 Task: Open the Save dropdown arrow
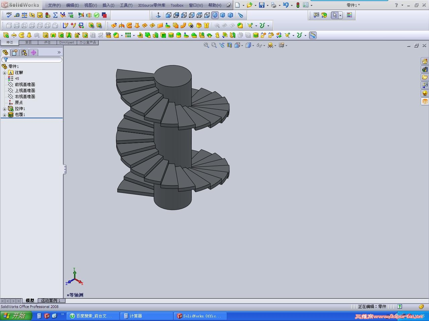(x=267, y=5)
